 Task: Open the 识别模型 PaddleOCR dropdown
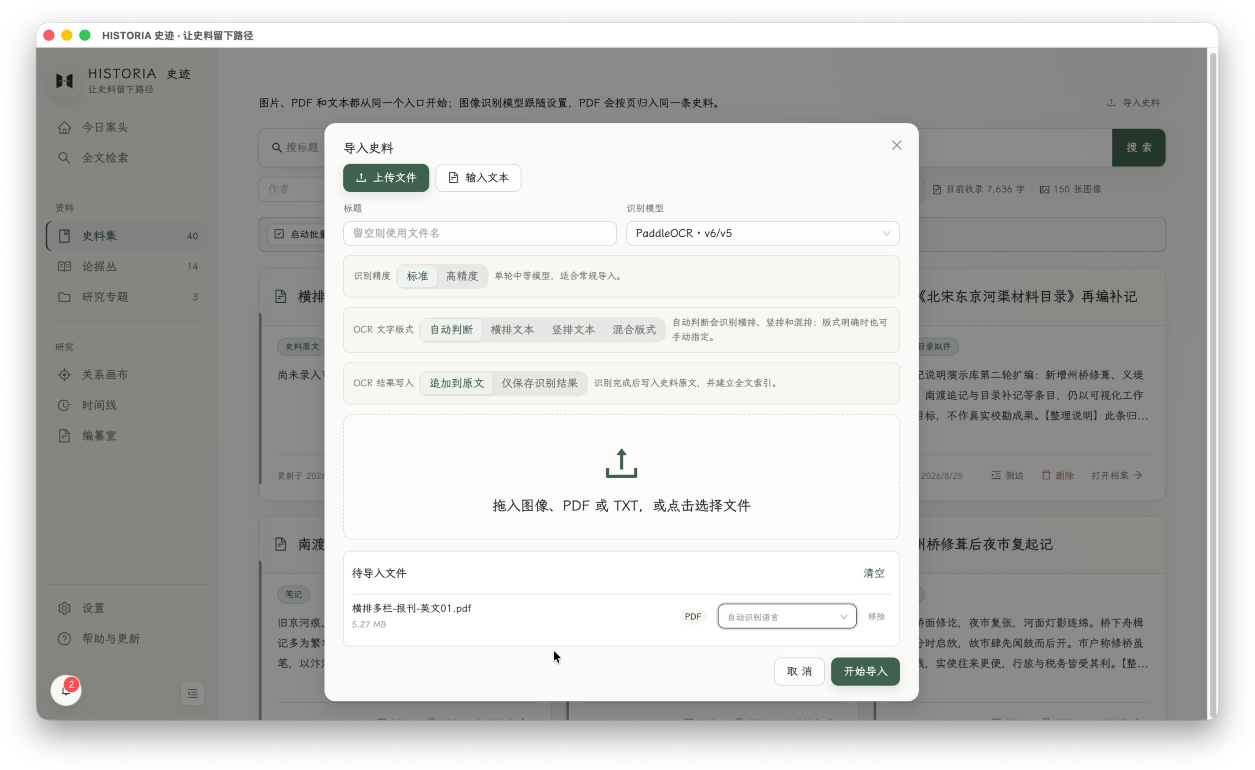(763, 233)
